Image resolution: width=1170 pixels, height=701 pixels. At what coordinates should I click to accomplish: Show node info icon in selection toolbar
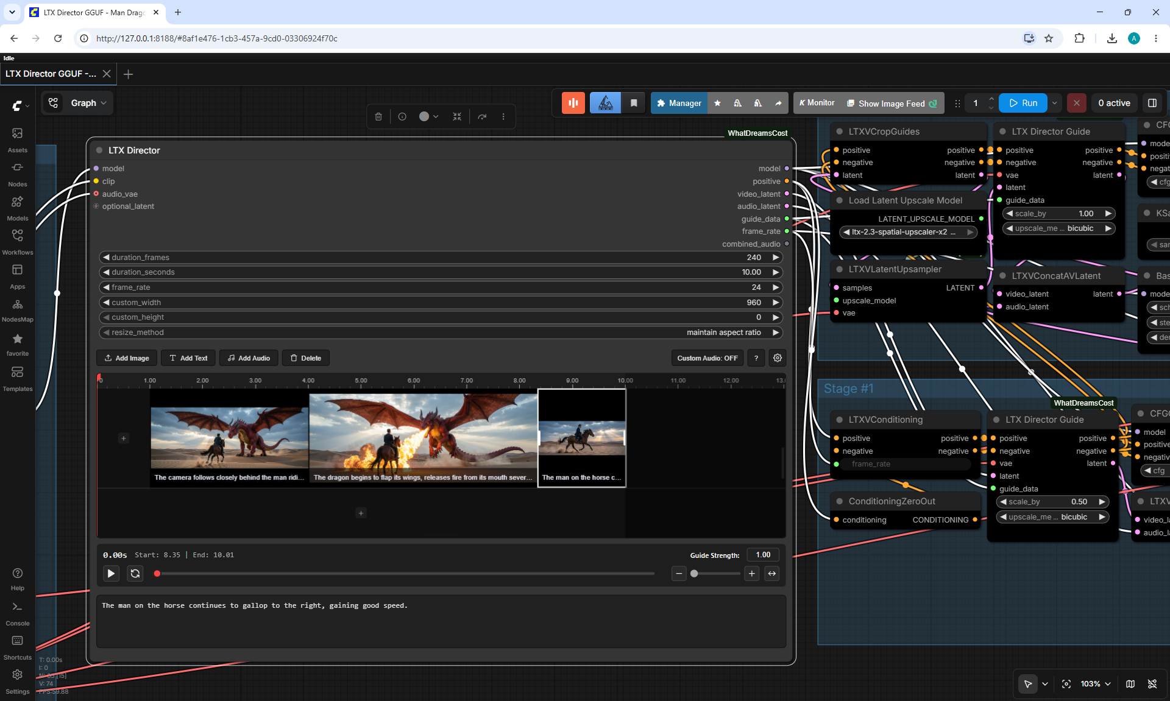pos(402,116)
